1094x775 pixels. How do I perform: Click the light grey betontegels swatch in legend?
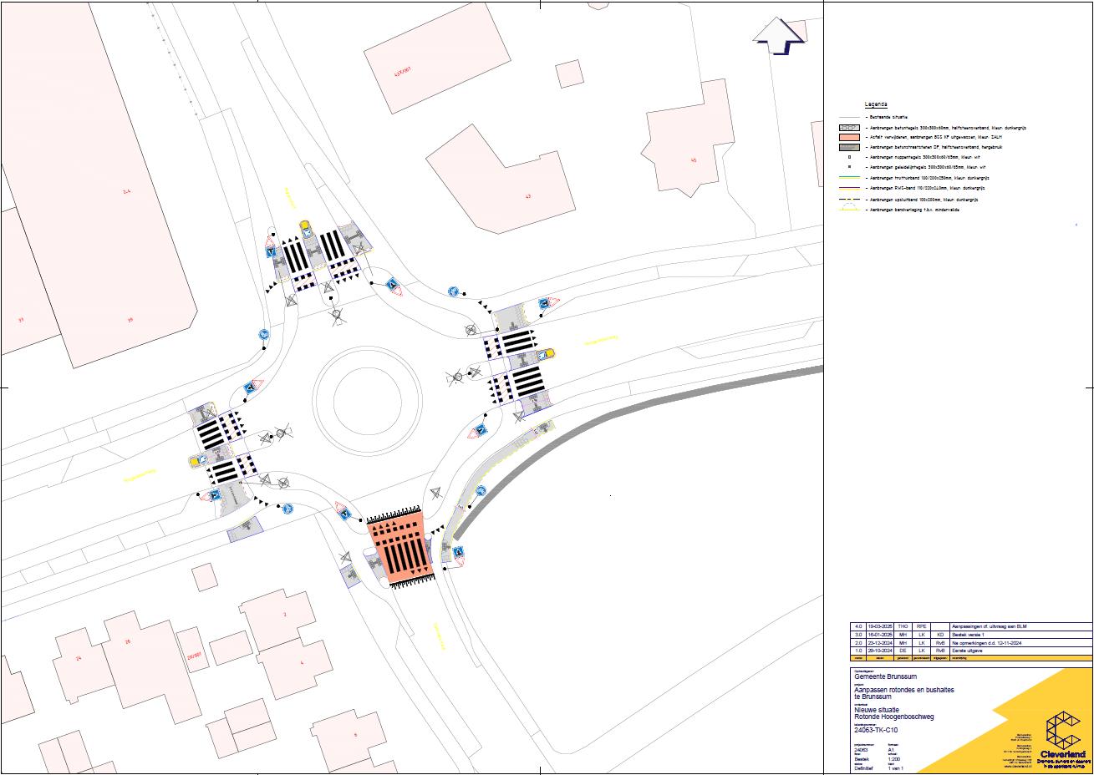click(850, 127)
